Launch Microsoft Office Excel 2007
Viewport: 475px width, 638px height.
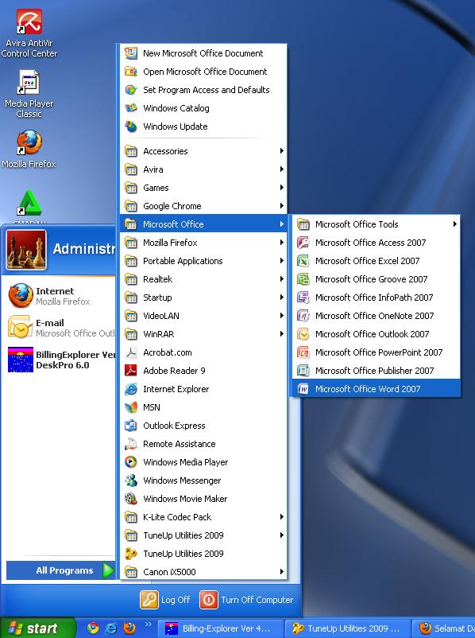[x=377, y=260]
